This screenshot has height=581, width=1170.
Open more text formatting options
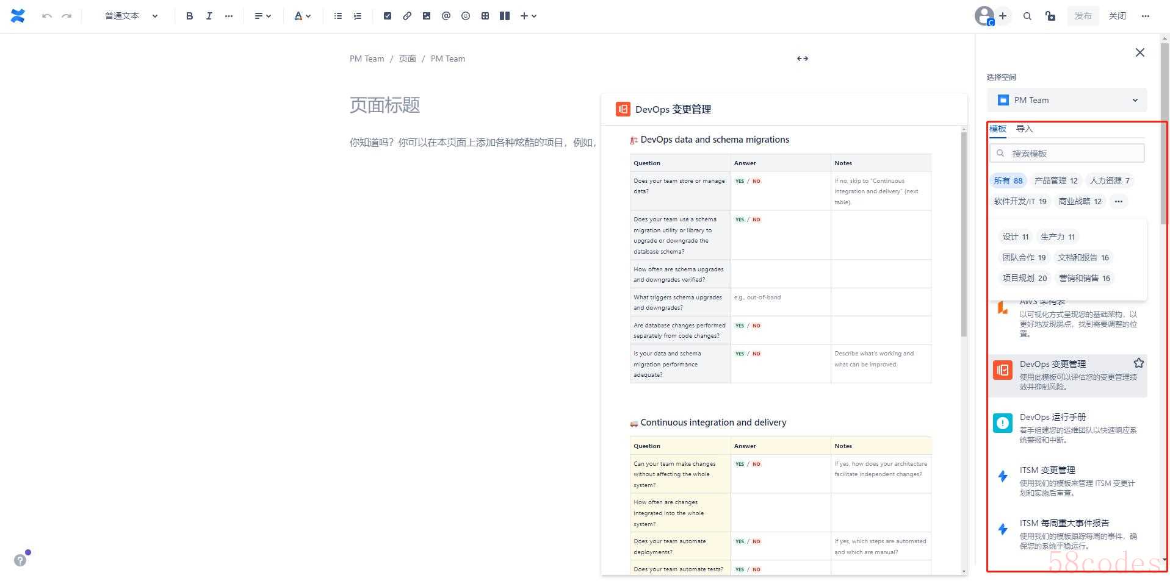228,16
